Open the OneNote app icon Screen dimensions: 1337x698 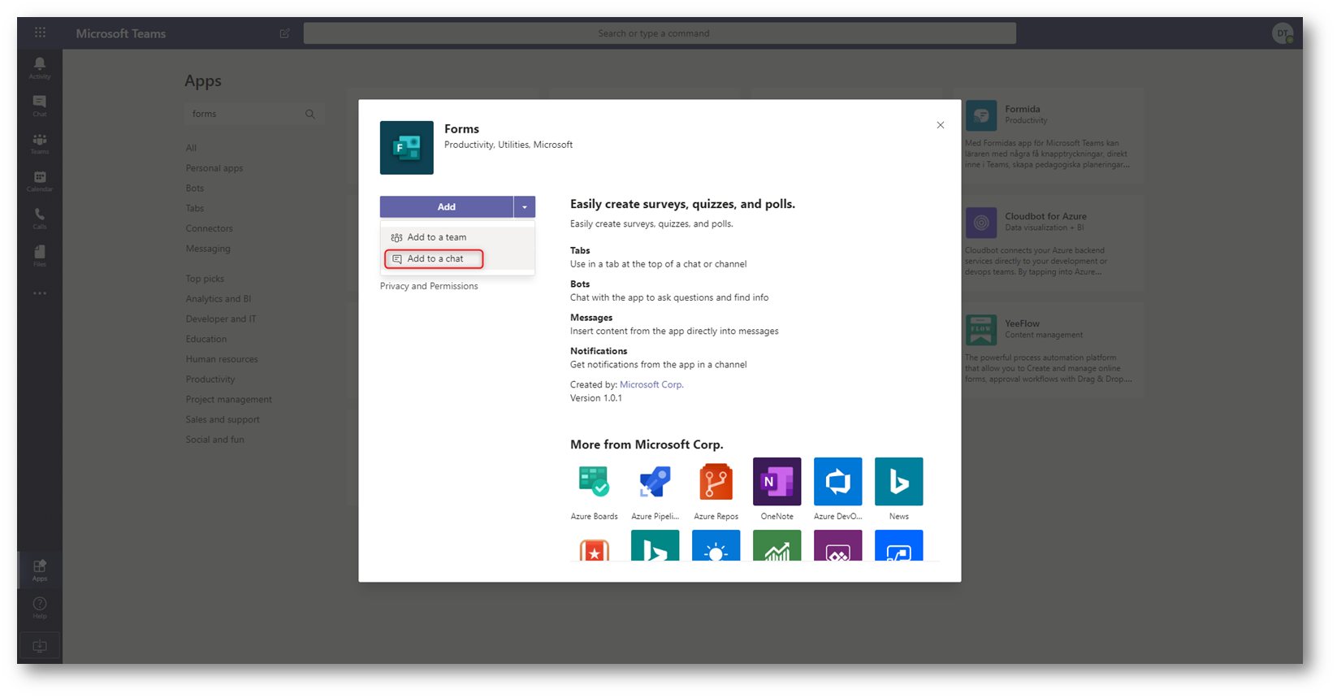pos(777,481)
